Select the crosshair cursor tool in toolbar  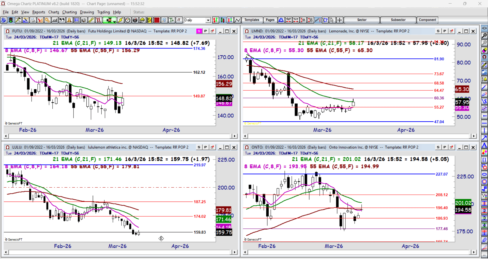(340, 20)
